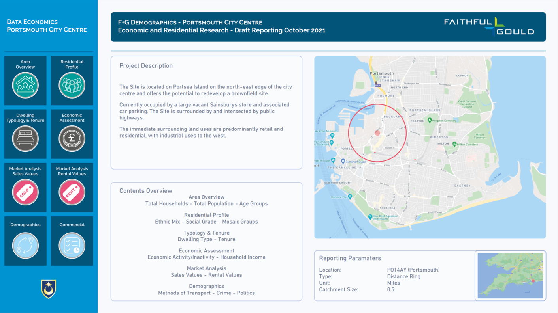
Task: Open Market Analysis Sales Values sold tag
Action: pyautogui.click(x=25, y=192)
